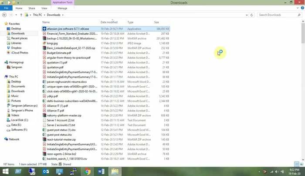The height and width of the screenshot is (176, 305).
Task: Sort by Name column header
Action: [x=46, y=22]
